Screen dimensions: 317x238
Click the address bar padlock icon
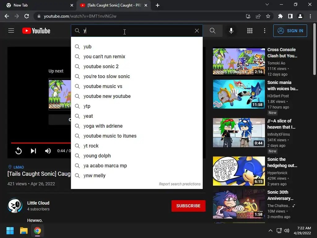click(39, 16)
